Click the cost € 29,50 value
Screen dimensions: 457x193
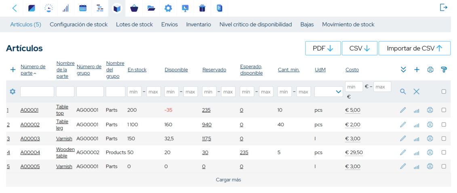coord(354,152)
